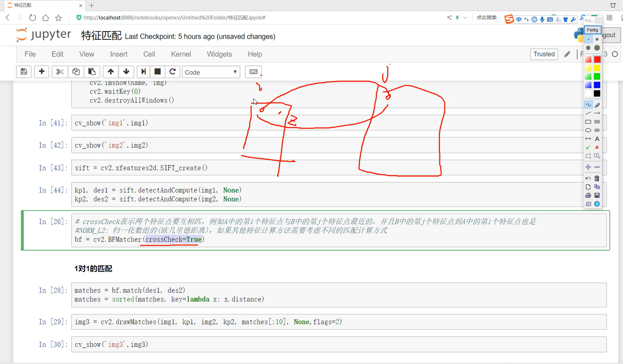Pick the black color swatch
Image resolution: width=623 pixels, height=364 pixels.
597,94
